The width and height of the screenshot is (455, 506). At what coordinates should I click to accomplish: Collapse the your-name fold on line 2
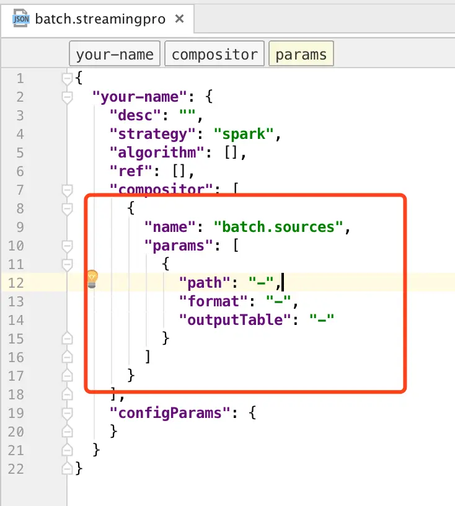tap(67, 97)
